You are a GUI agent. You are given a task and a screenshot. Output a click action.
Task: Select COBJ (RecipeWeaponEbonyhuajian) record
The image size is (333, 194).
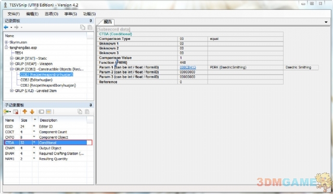click(x=48, y=86)
